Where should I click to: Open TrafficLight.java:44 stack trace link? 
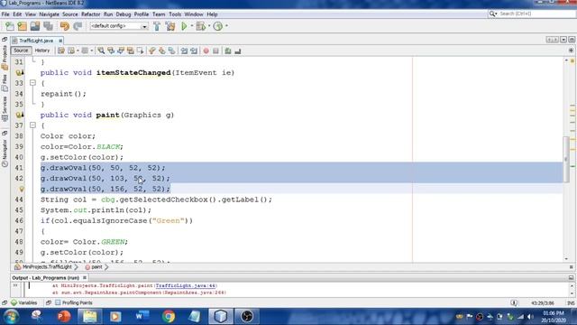[186, 285]
